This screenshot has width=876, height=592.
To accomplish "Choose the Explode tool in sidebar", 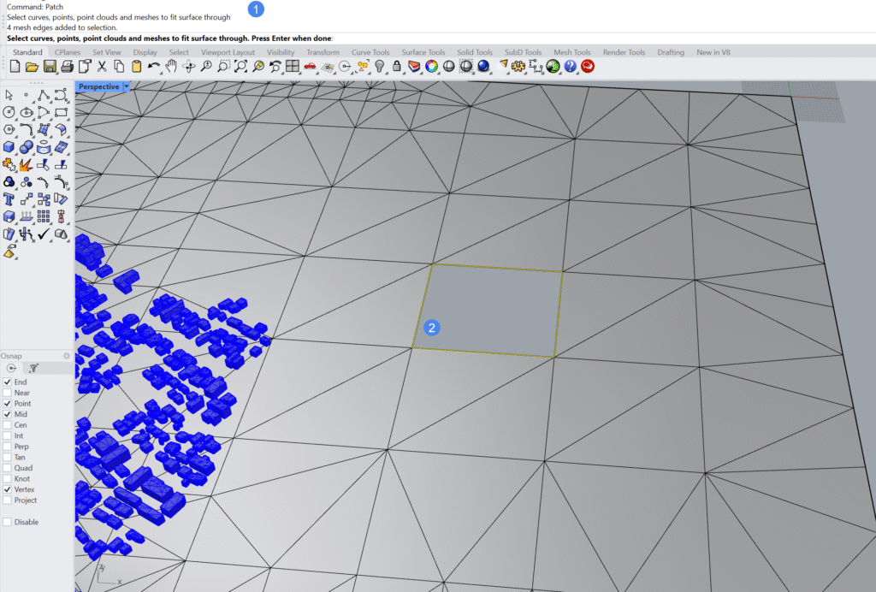I will [x=27, y=164].
